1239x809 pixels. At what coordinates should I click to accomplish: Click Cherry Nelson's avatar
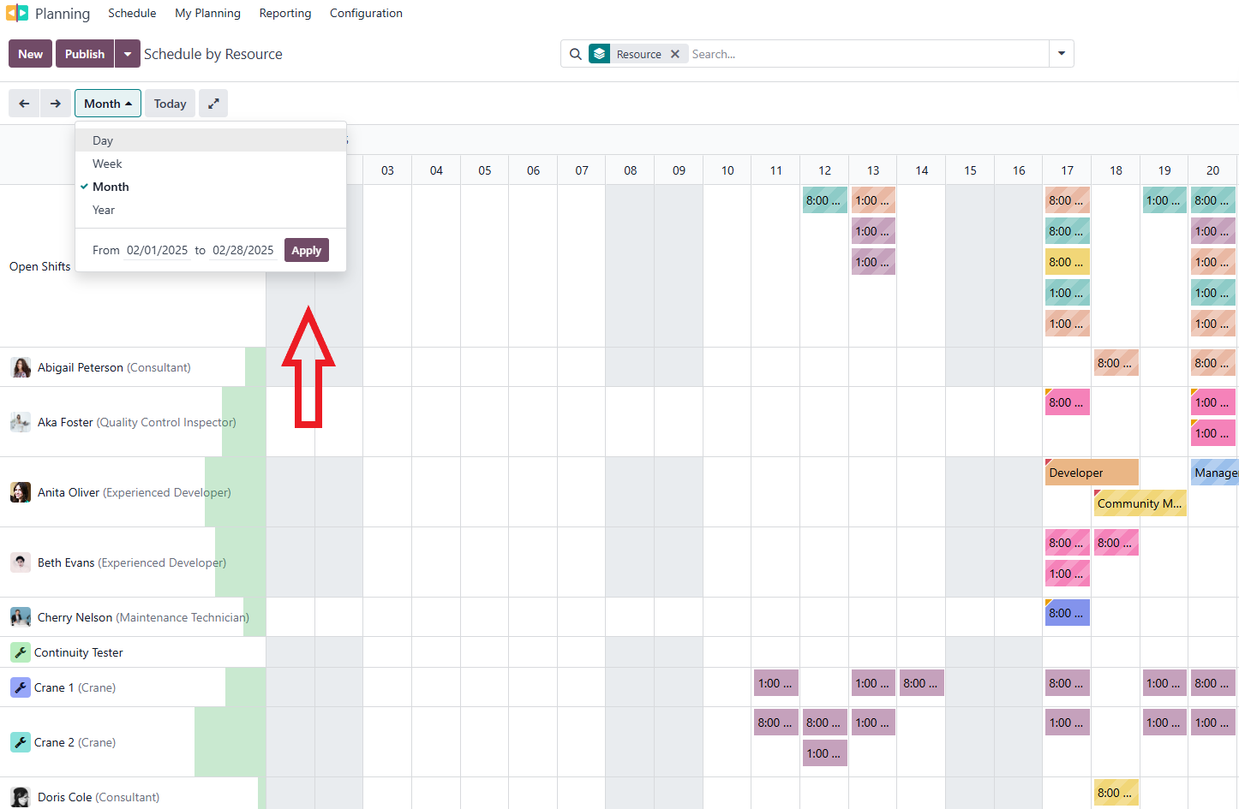21,617
